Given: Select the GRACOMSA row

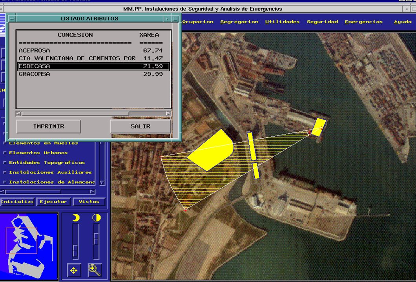Looking at the screenshot, I should click(x=93, y=74).
